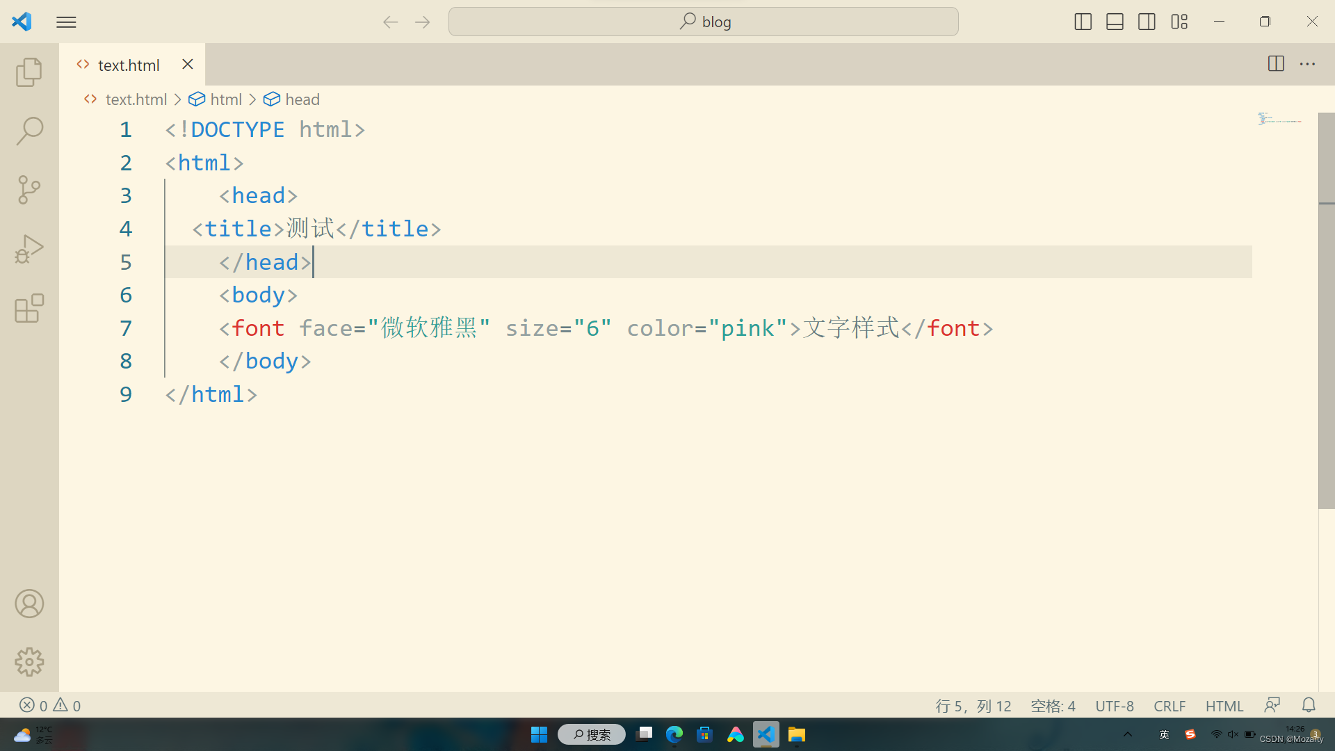The image size is (1335, 751).
Task: Open the Extensions view
Action: pos(29,308)
